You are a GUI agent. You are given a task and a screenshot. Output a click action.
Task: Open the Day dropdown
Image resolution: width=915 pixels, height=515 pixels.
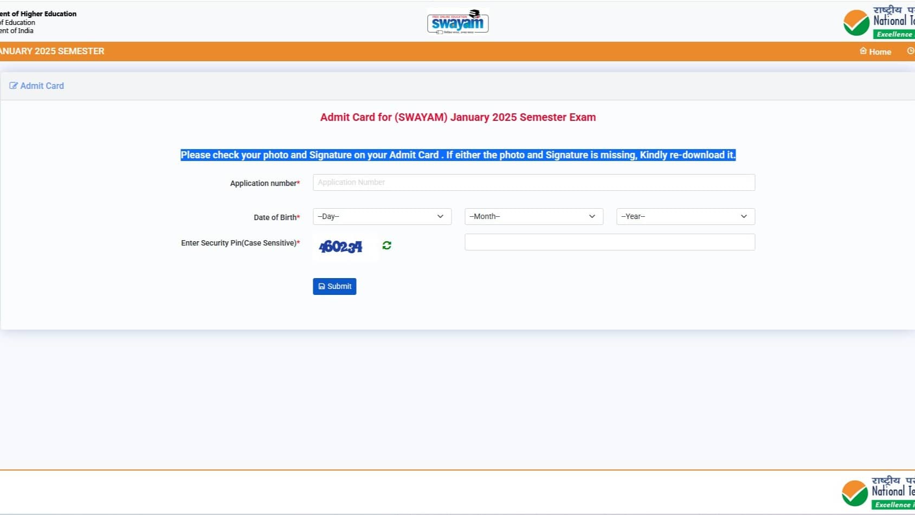click(382, 216)
